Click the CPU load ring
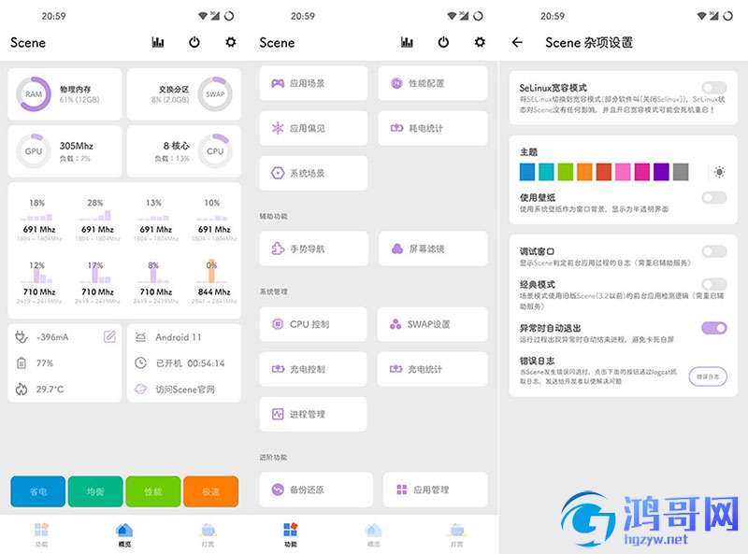 [x=215, y=151]
